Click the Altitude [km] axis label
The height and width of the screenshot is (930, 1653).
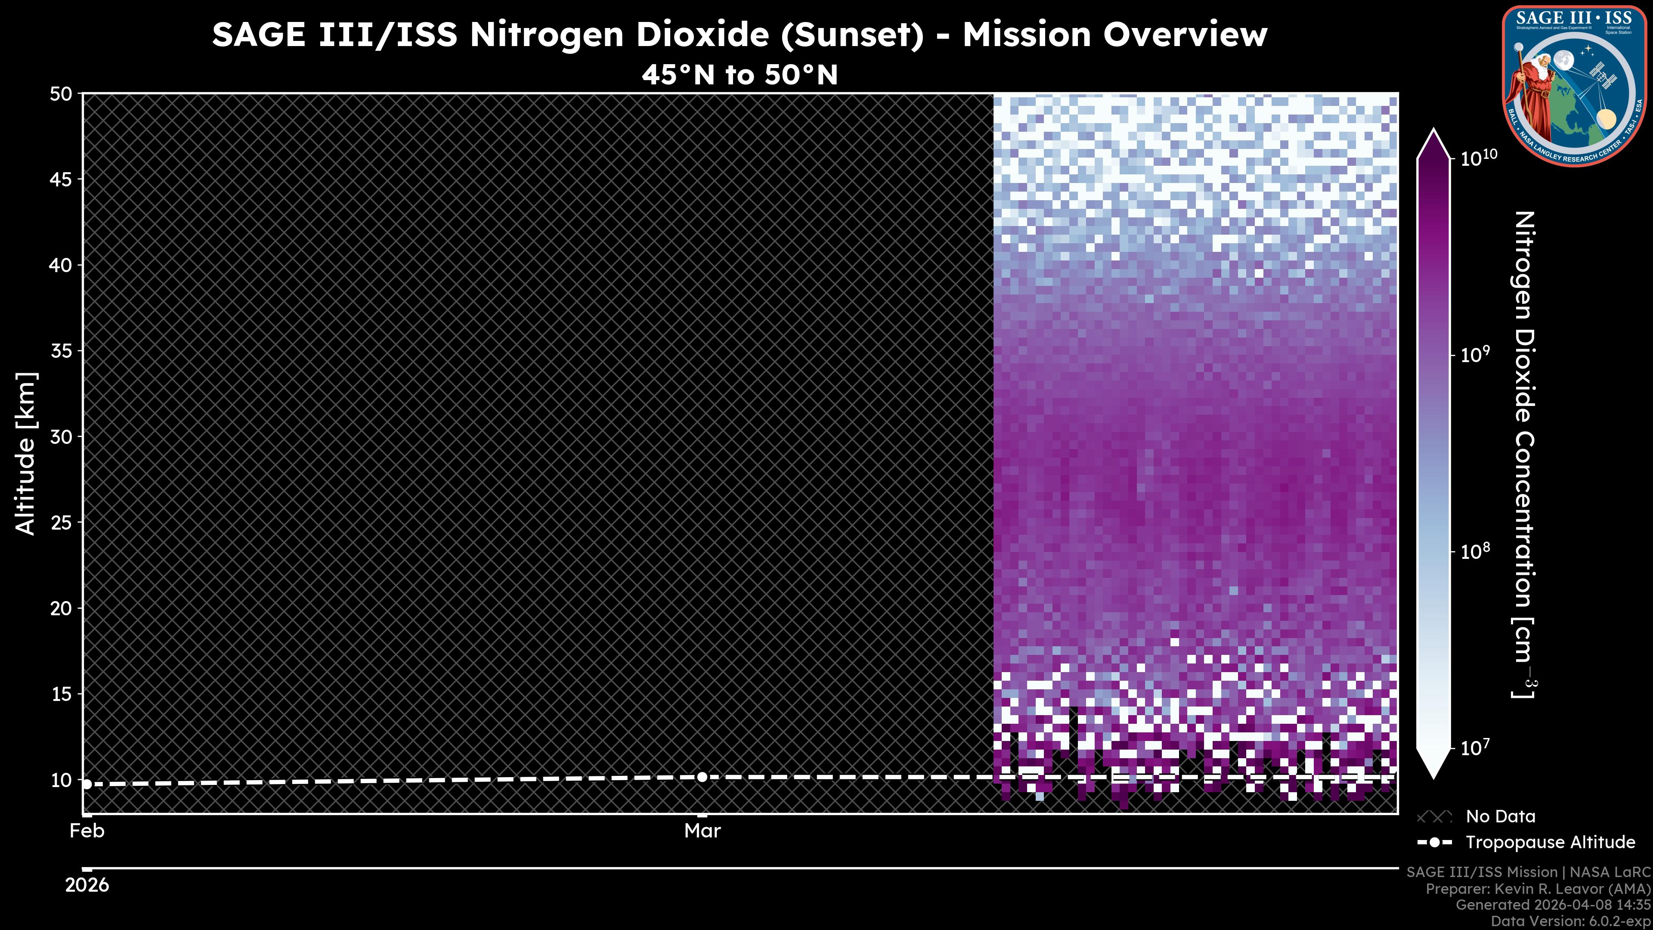[x=26, y=453]
